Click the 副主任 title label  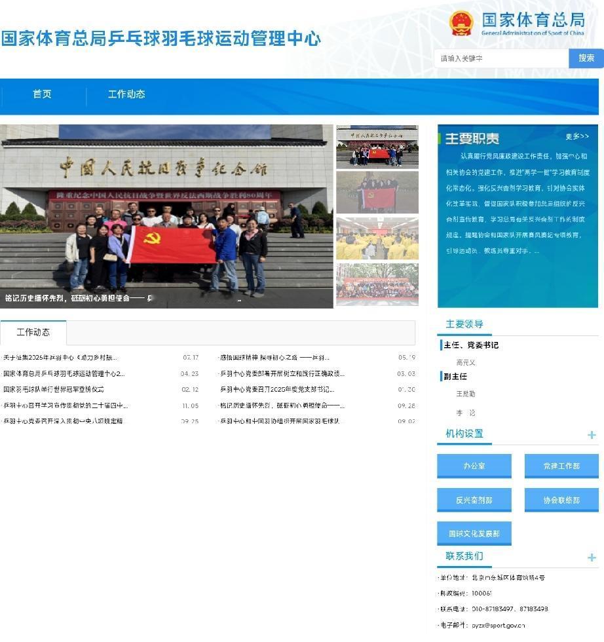pos(455,376)
